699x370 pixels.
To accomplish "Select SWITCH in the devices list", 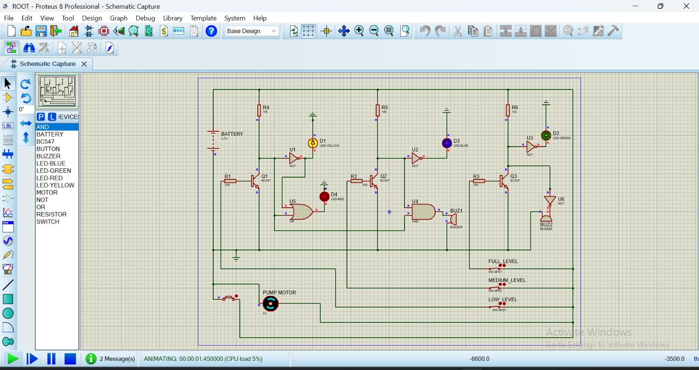I will [57, 222].
